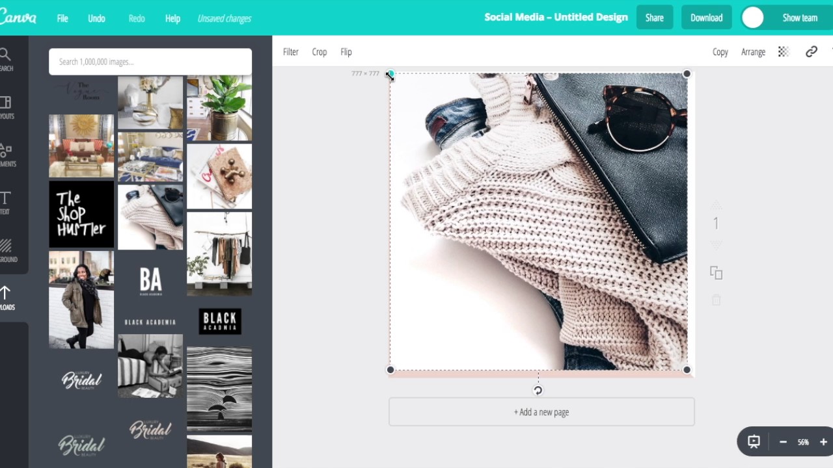Select the clothing rack thumbnail
833x468 pixels.
(x=219, y=254)
